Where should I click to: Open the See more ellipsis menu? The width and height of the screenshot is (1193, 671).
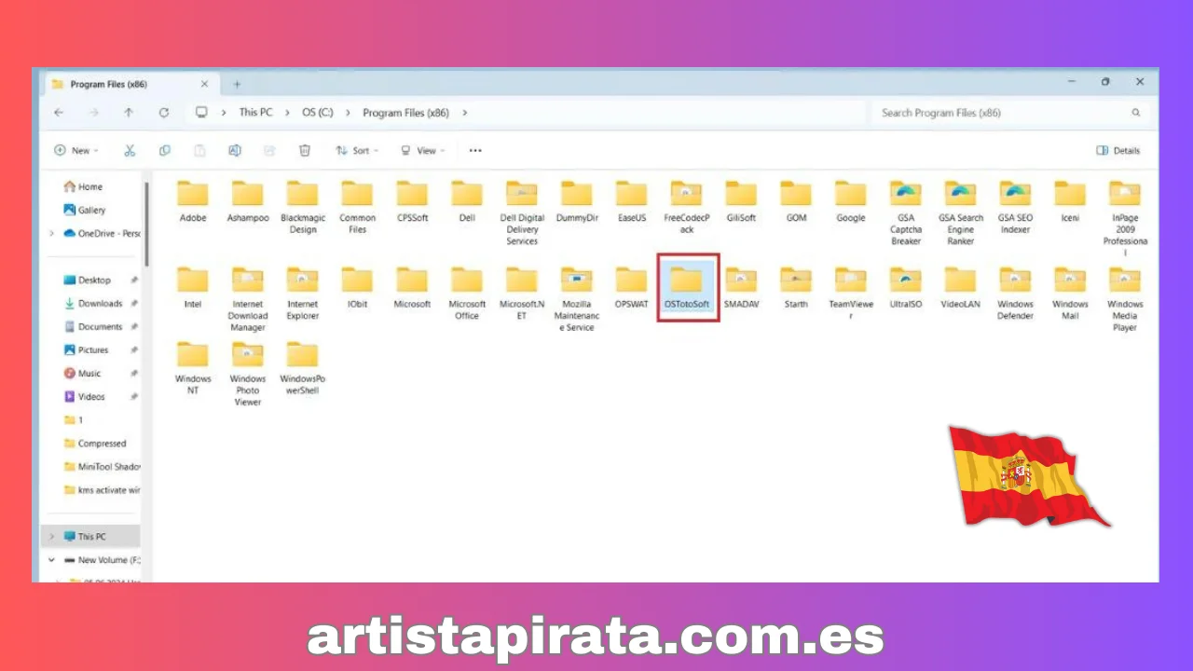(x=475, y=150)
